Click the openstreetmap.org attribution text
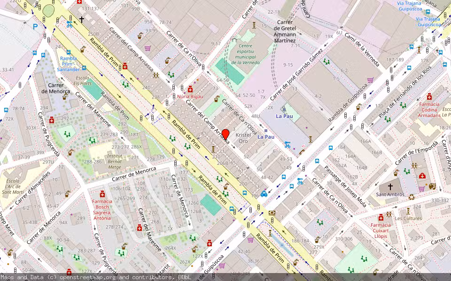 click(x=88, y=277)
